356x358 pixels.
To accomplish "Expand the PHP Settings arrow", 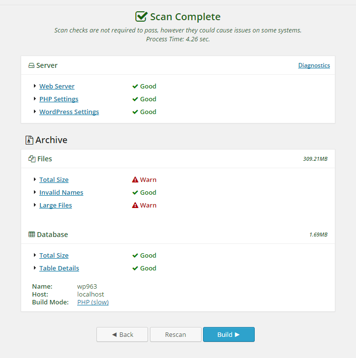I will [35, 99].
